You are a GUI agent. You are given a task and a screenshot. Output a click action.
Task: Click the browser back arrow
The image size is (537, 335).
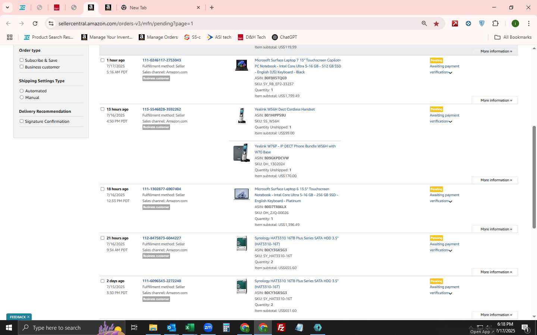(x=8, y=23)
